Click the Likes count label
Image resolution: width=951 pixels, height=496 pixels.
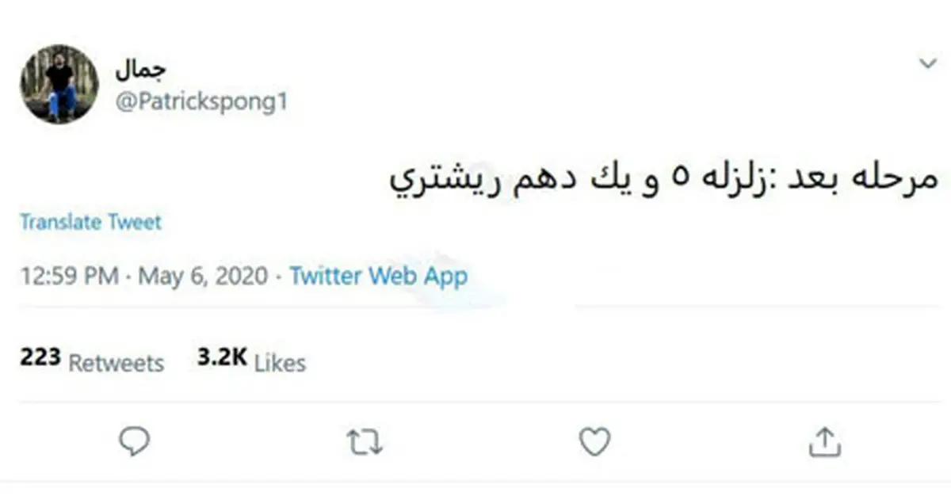coord(281,363)
